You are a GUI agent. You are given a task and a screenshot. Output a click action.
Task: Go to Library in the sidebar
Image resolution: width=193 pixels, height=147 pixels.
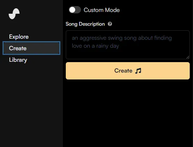(x=18, y=60)
